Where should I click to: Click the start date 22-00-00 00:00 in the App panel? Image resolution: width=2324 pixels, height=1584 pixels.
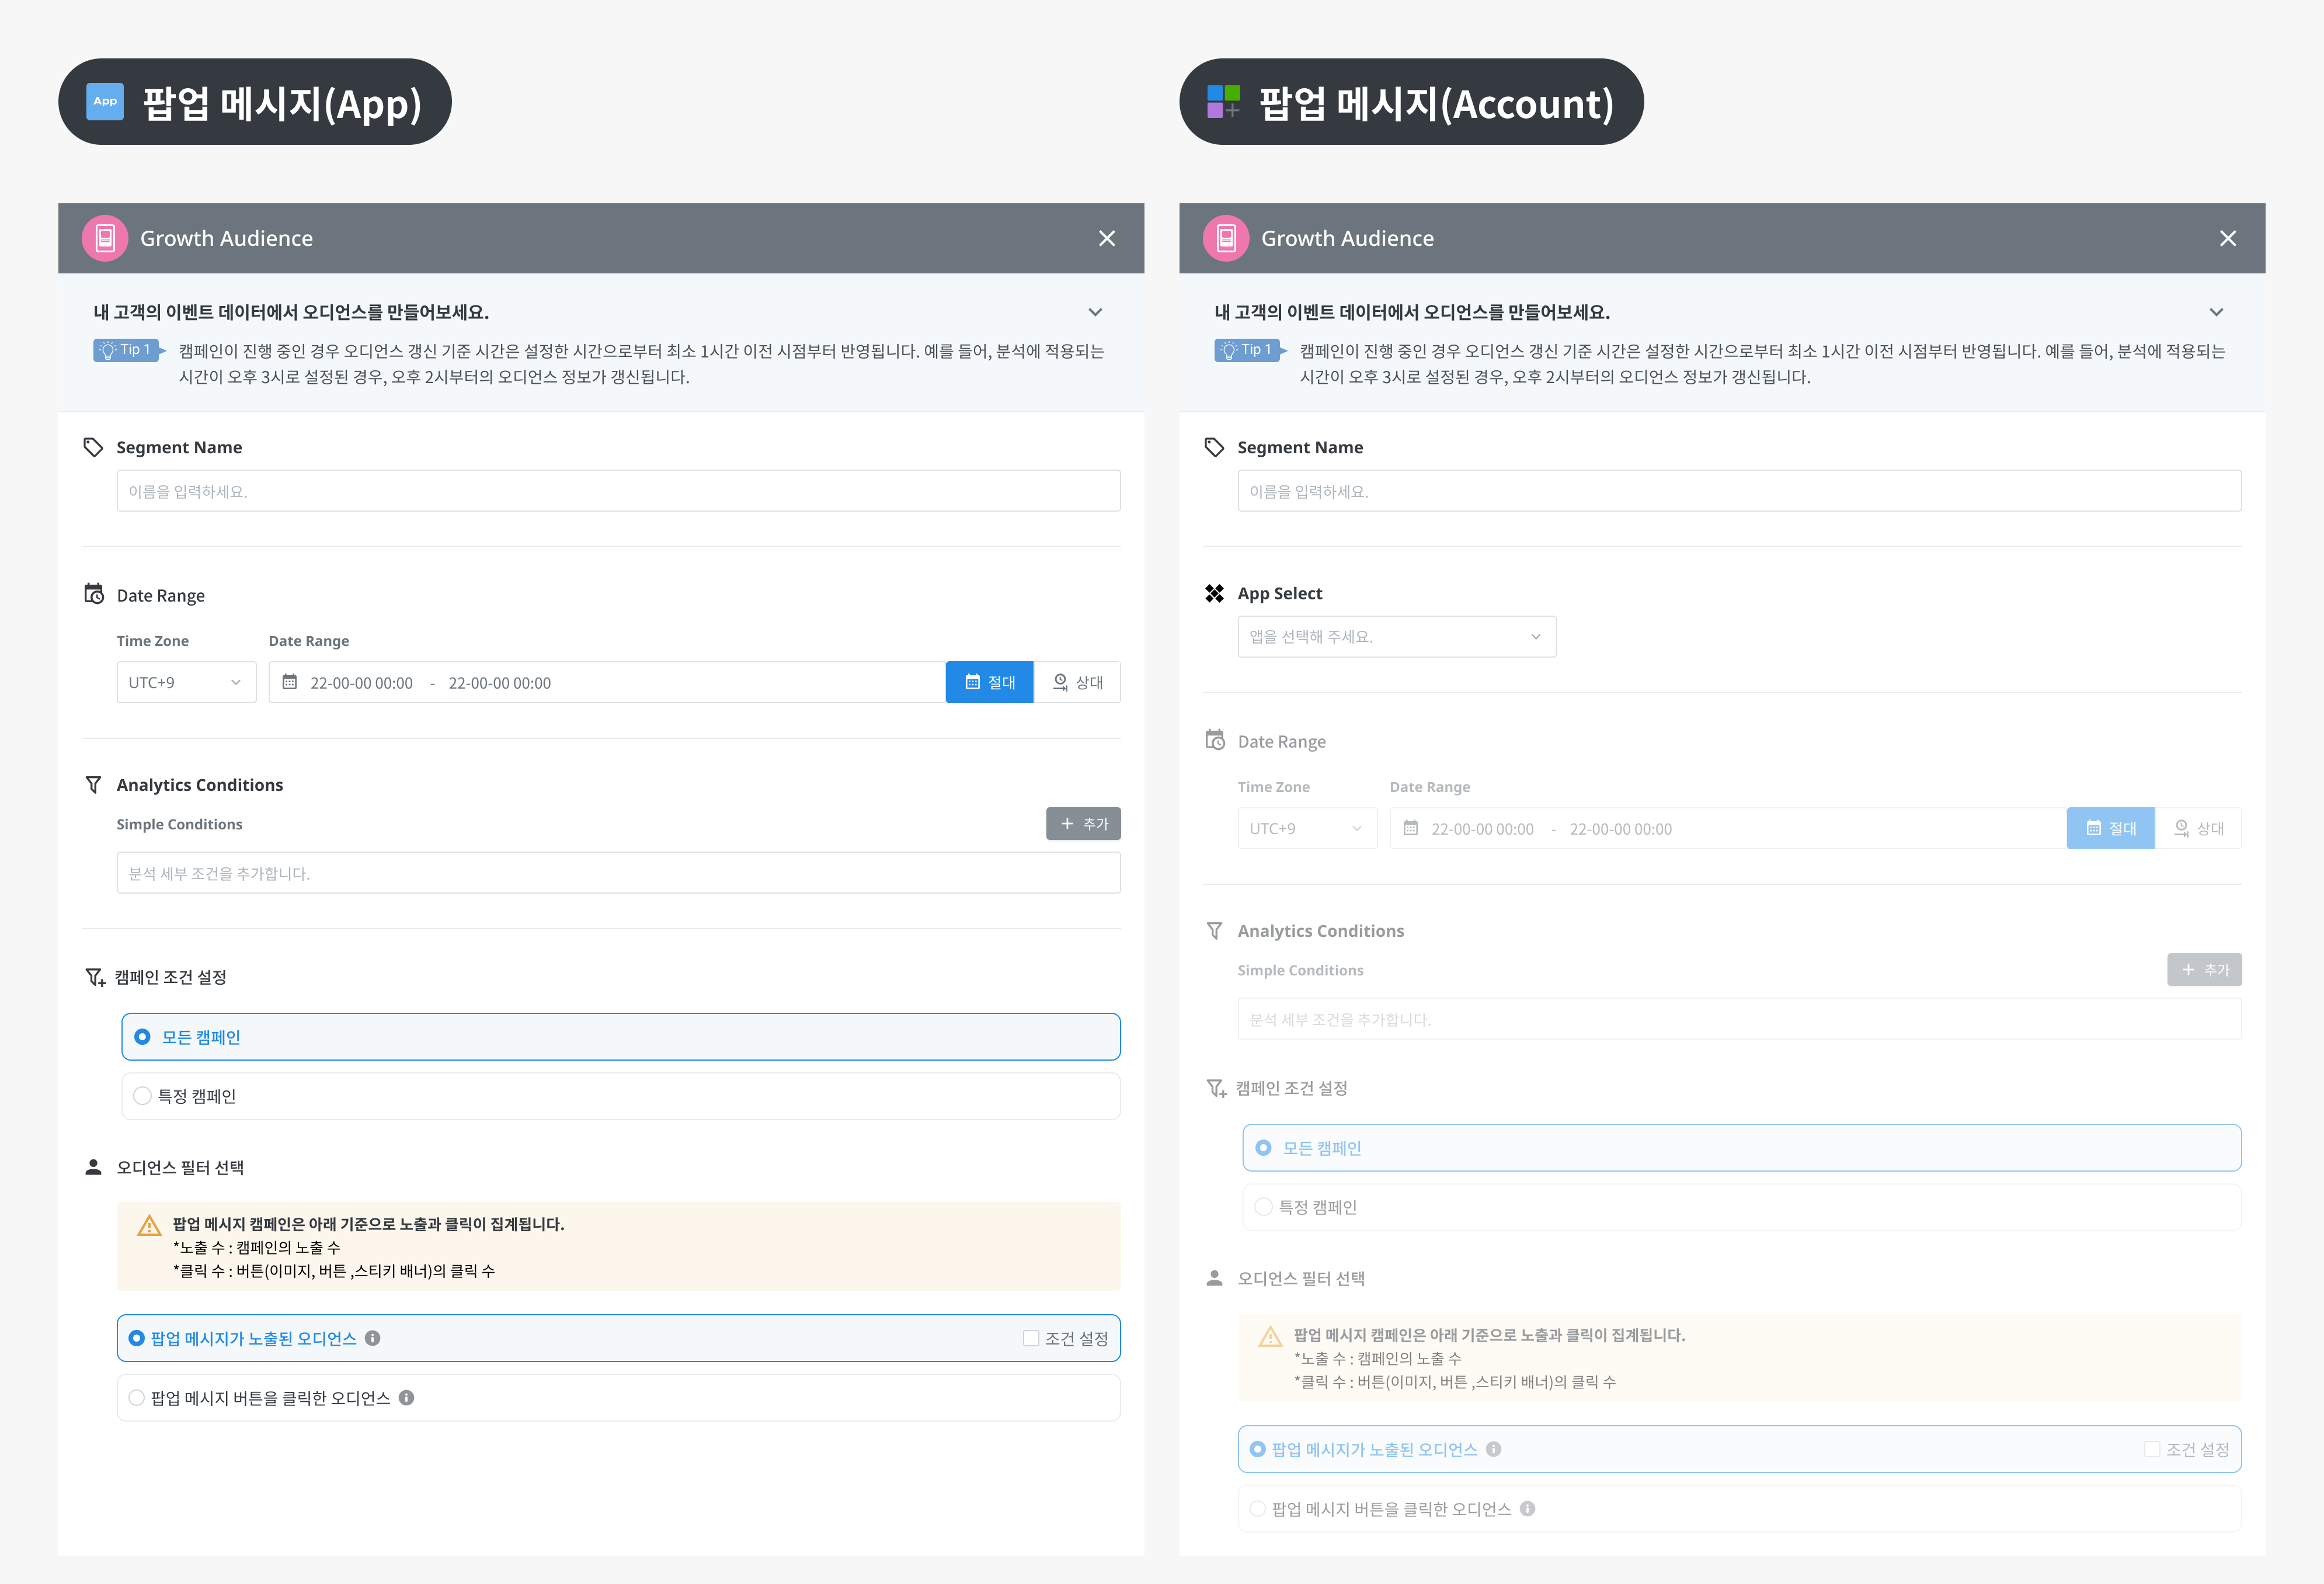pos(361,683)
